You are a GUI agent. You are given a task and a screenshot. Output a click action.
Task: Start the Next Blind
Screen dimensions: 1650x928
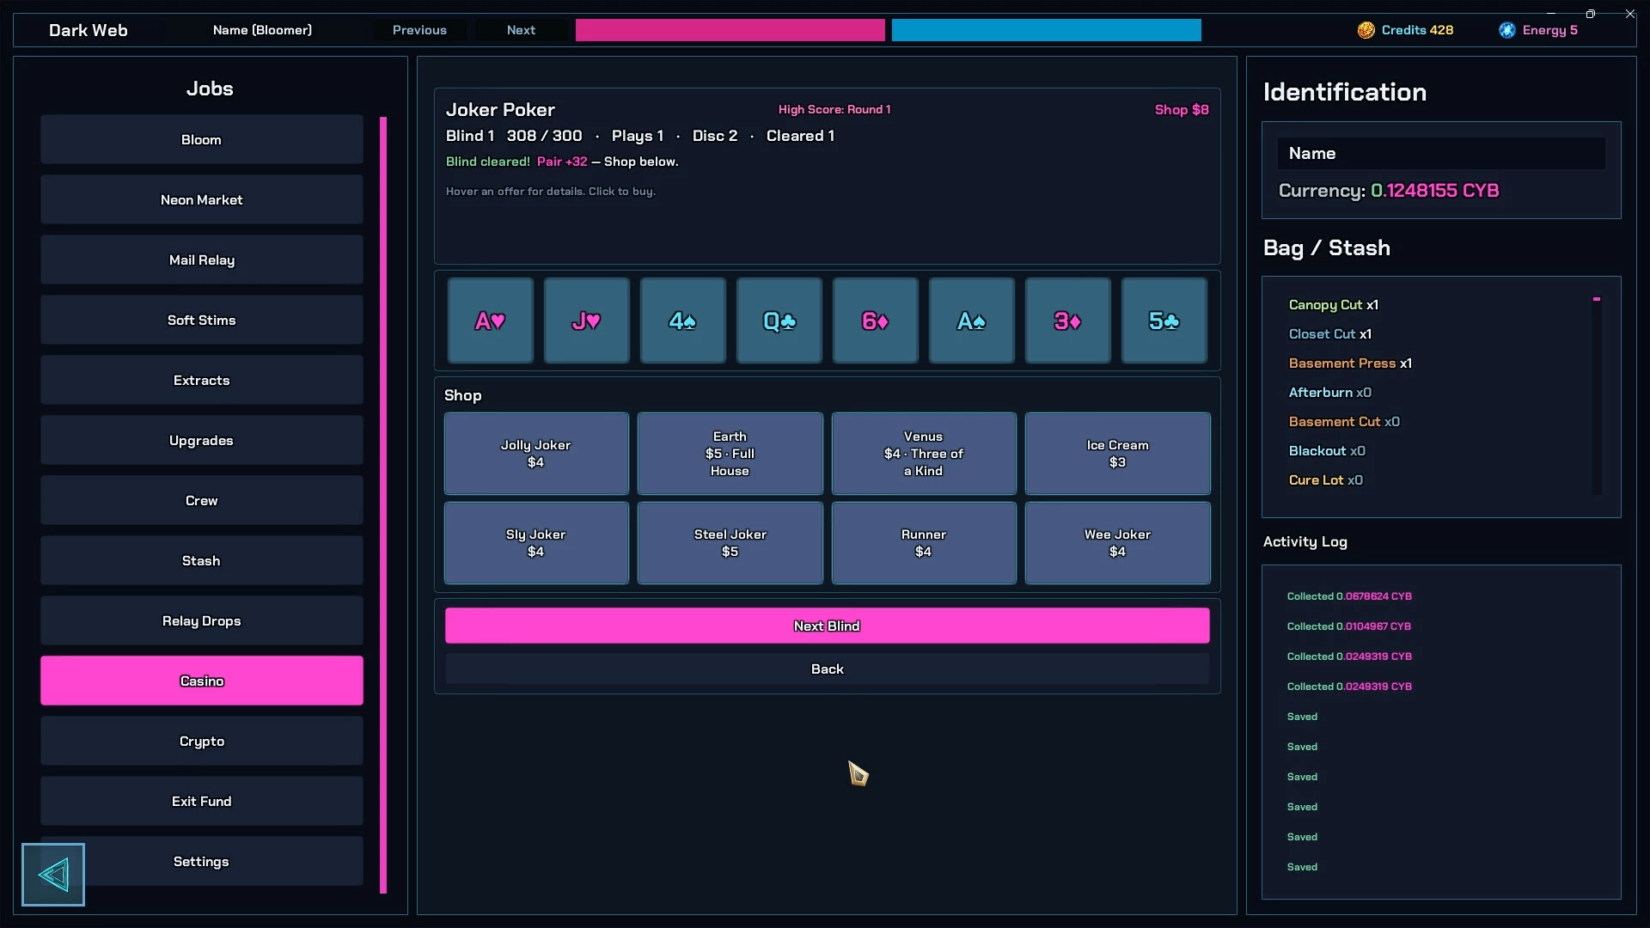tap(827, 626)
